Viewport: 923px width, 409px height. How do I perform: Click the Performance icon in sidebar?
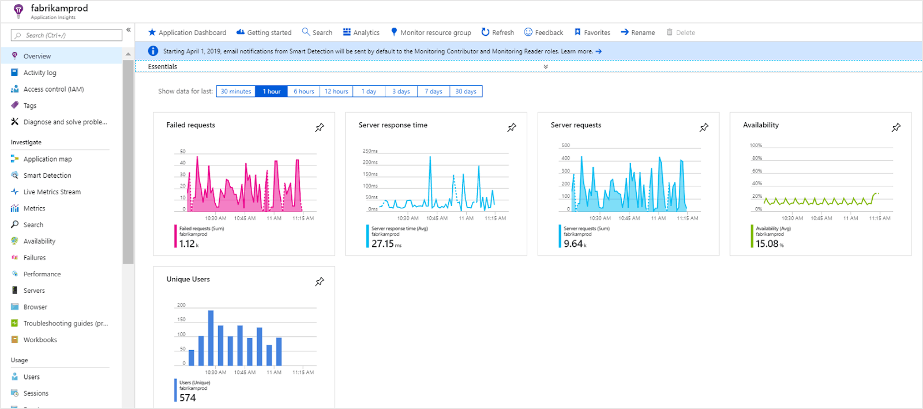point(15,274)
